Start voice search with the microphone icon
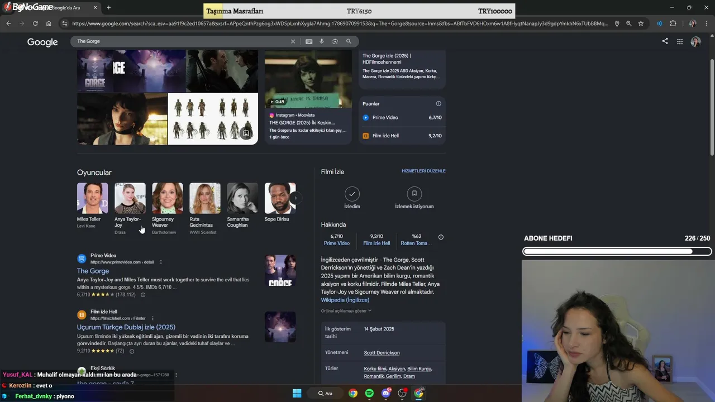 click(322, 41)
